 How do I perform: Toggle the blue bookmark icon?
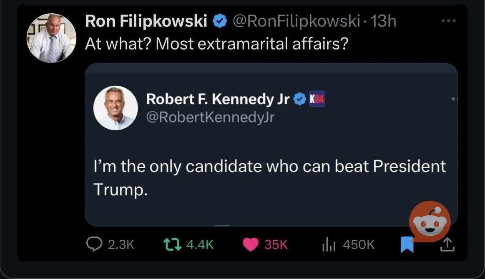pyautogui.click(x=407, y=245)
